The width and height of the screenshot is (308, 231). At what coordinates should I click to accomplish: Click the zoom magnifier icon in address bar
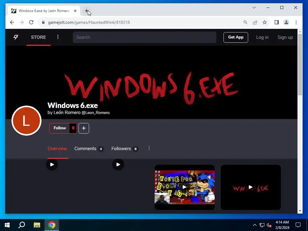tap(245, 22)
